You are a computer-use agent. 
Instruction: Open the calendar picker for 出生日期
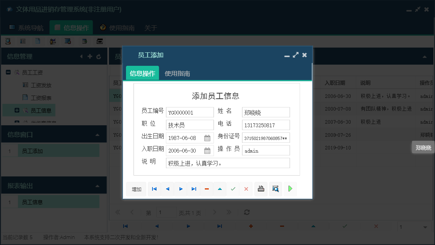point(207,138)
